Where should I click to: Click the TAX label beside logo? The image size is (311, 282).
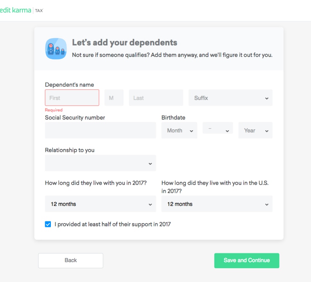39,11
